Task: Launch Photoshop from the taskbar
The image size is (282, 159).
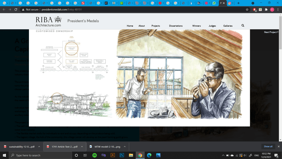Action: (122, 155)
